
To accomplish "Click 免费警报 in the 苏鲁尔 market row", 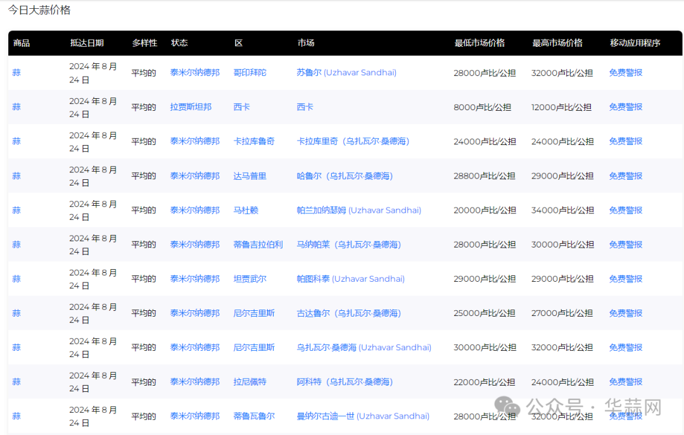I will [626, 73].
